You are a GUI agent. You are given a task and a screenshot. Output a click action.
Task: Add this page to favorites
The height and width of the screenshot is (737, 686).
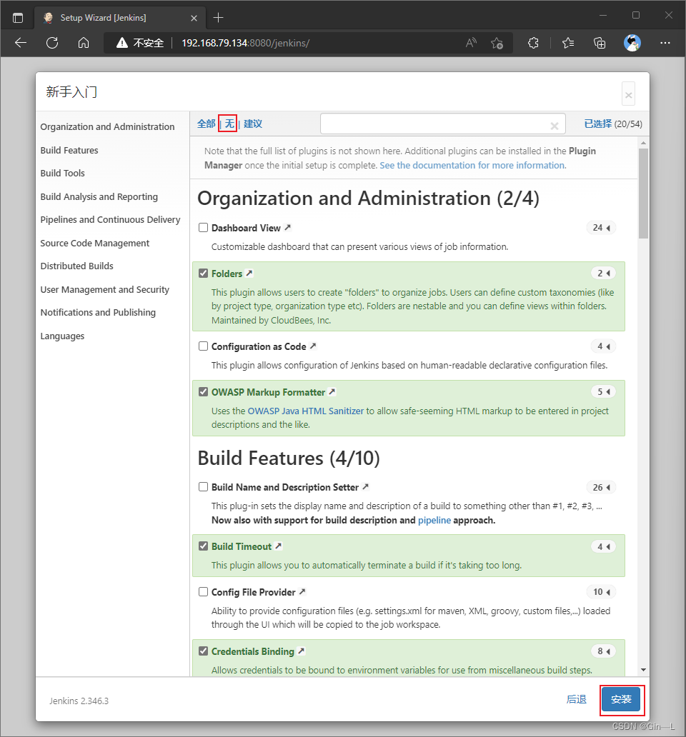[497, 43]
